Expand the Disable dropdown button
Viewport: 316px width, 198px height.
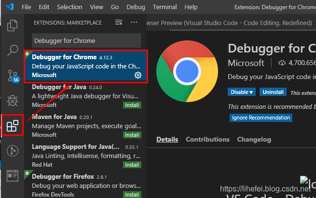tap(242, 92)
